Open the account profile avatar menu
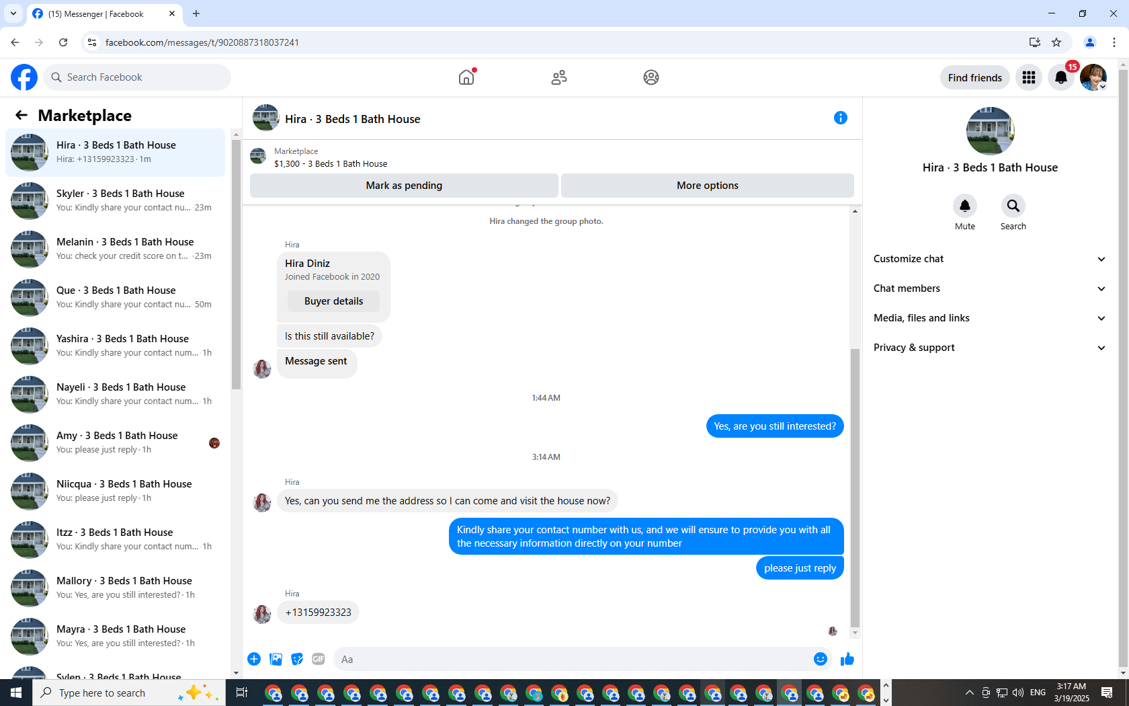This screenshot has height=706, width=1129. point(1093,77)
